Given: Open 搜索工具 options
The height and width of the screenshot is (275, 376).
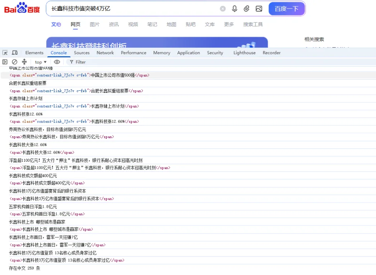Looking at the screenshot, I should click(x=253, y=24).
